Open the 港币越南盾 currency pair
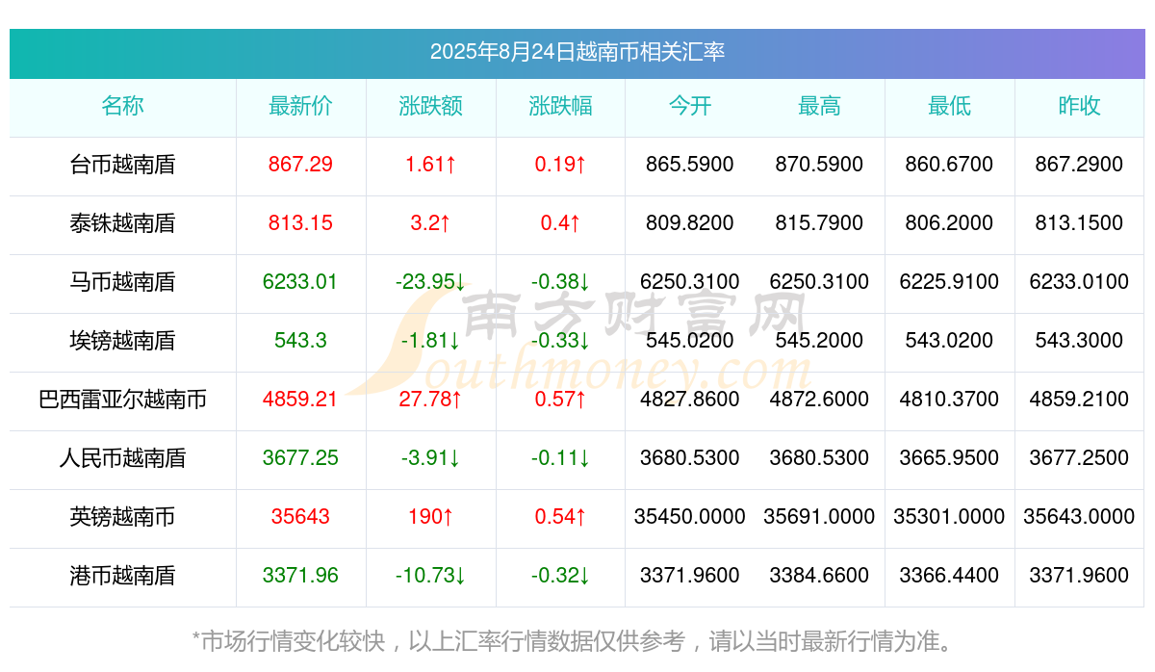The image size is (1155, 672). coord(122,576)
